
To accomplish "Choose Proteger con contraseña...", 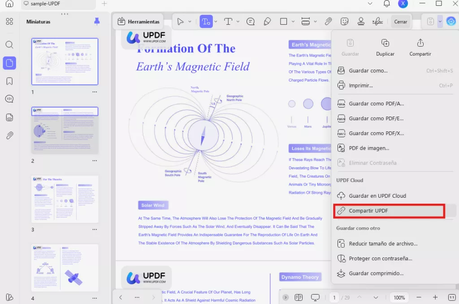I will pyautogui.click(x=395, y=259).
